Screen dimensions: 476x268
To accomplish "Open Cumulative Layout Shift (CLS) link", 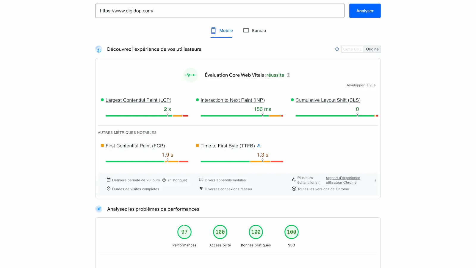I will pos(328,100).
